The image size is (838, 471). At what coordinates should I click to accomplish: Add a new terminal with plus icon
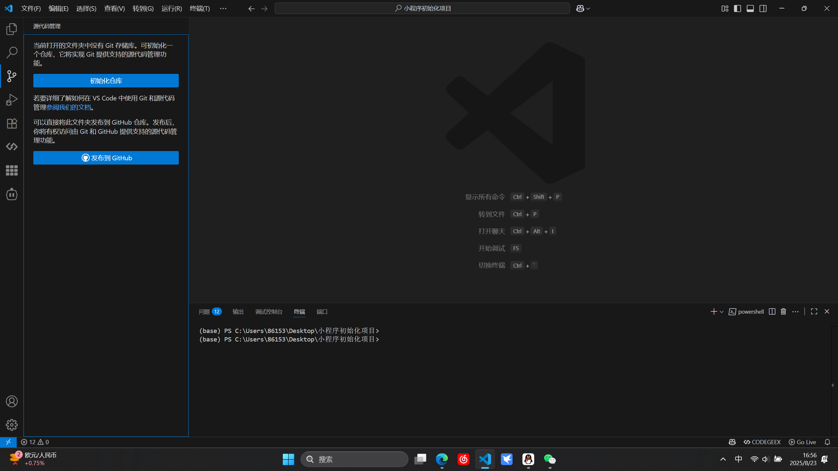pyautogui.click(x=714, y=311)
